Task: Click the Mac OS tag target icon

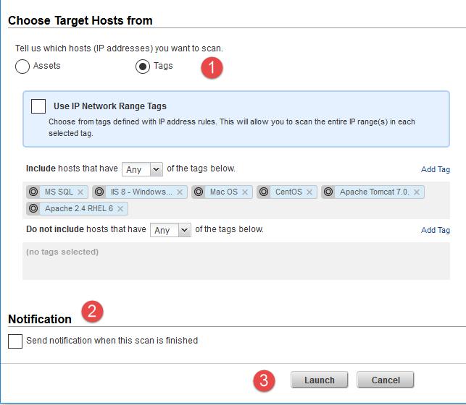Action: click(x=199, y=192)
